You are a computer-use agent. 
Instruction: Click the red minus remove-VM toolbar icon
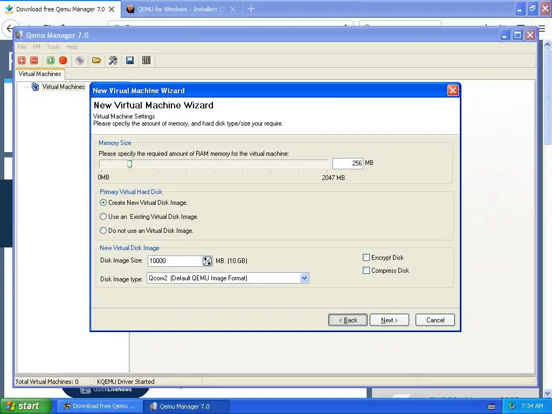(34, 60)
